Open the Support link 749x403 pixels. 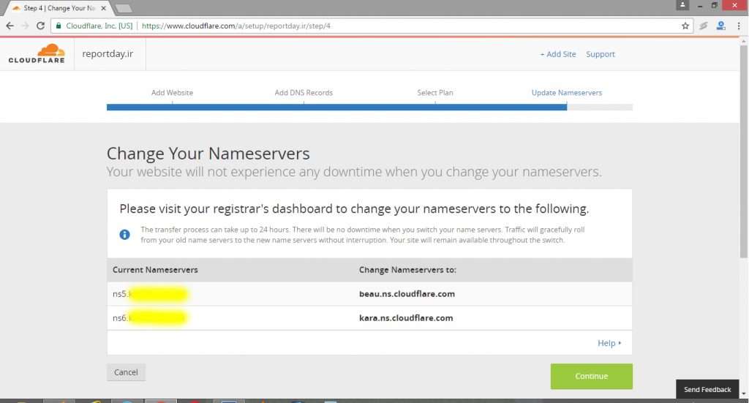tap(601, 54)
